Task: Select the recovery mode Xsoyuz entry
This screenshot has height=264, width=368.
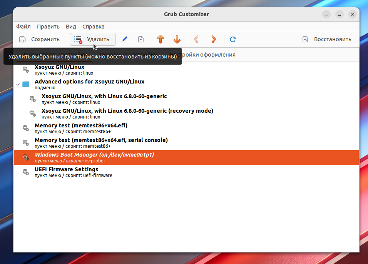Action: coord(127,114)
